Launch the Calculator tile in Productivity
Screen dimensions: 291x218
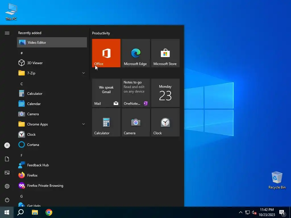[106, 123]
